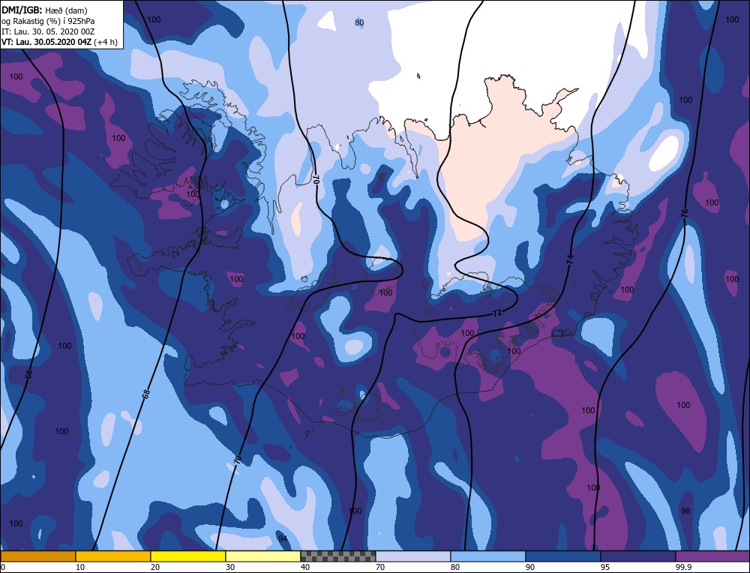Screen dimensions: 750x573
Task: Click the DMI/IGB title text
Action: tap(22, 9)
